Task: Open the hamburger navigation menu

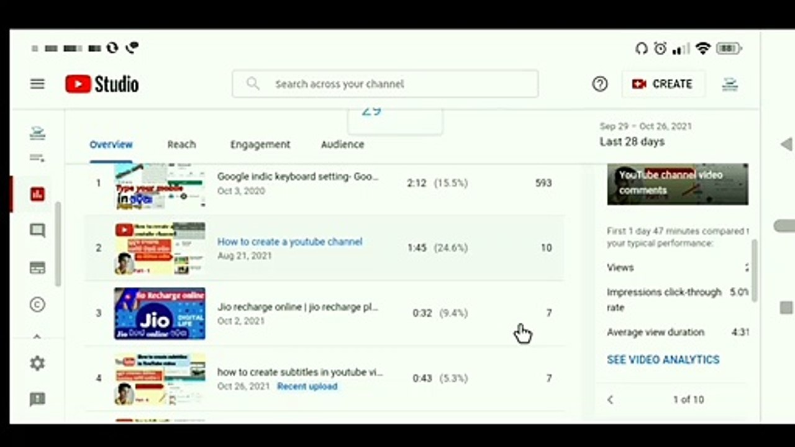Action: click(x=37, y=84)
